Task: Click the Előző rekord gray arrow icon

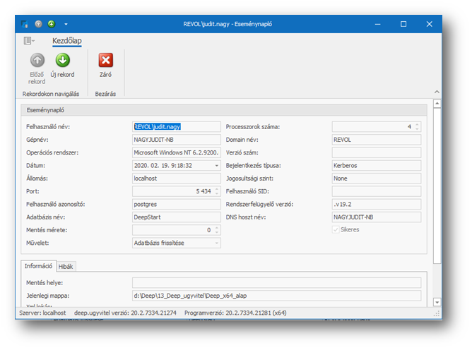Action: (37, 61)
